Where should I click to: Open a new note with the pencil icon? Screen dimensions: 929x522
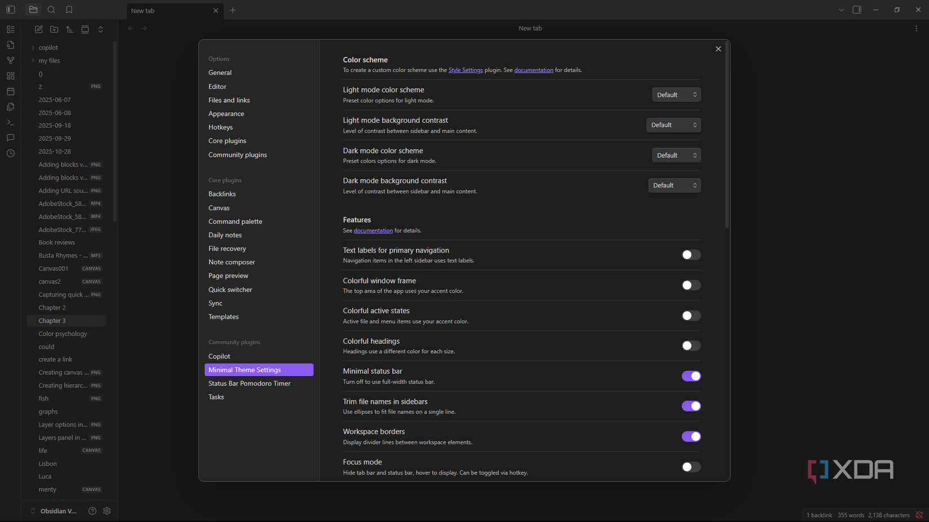click(38, 29)
